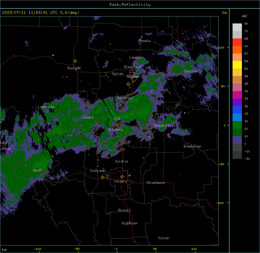
Task: Click the Banff label on the map
Action: (37, 170)
